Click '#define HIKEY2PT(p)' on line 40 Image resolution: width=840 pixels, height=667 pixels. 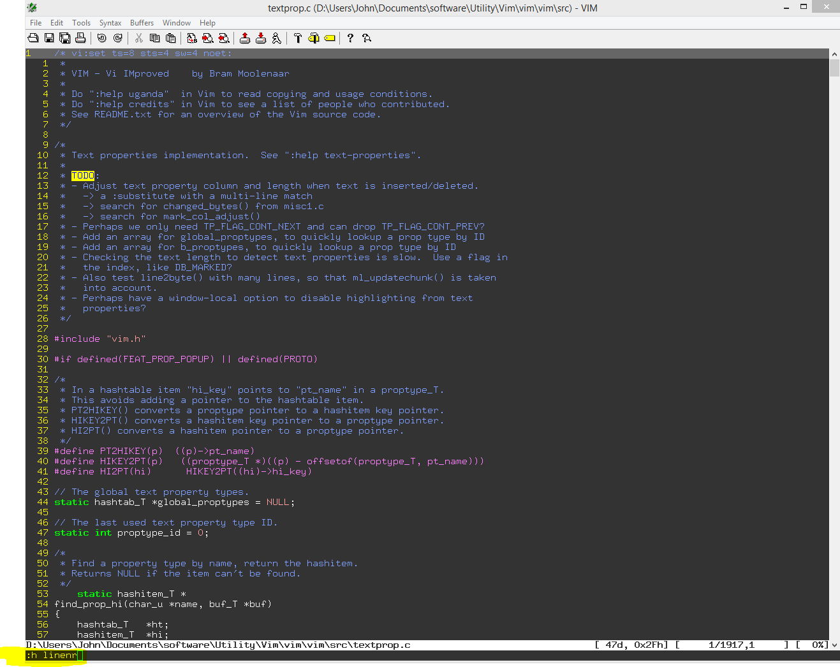[x=108, y=461]
